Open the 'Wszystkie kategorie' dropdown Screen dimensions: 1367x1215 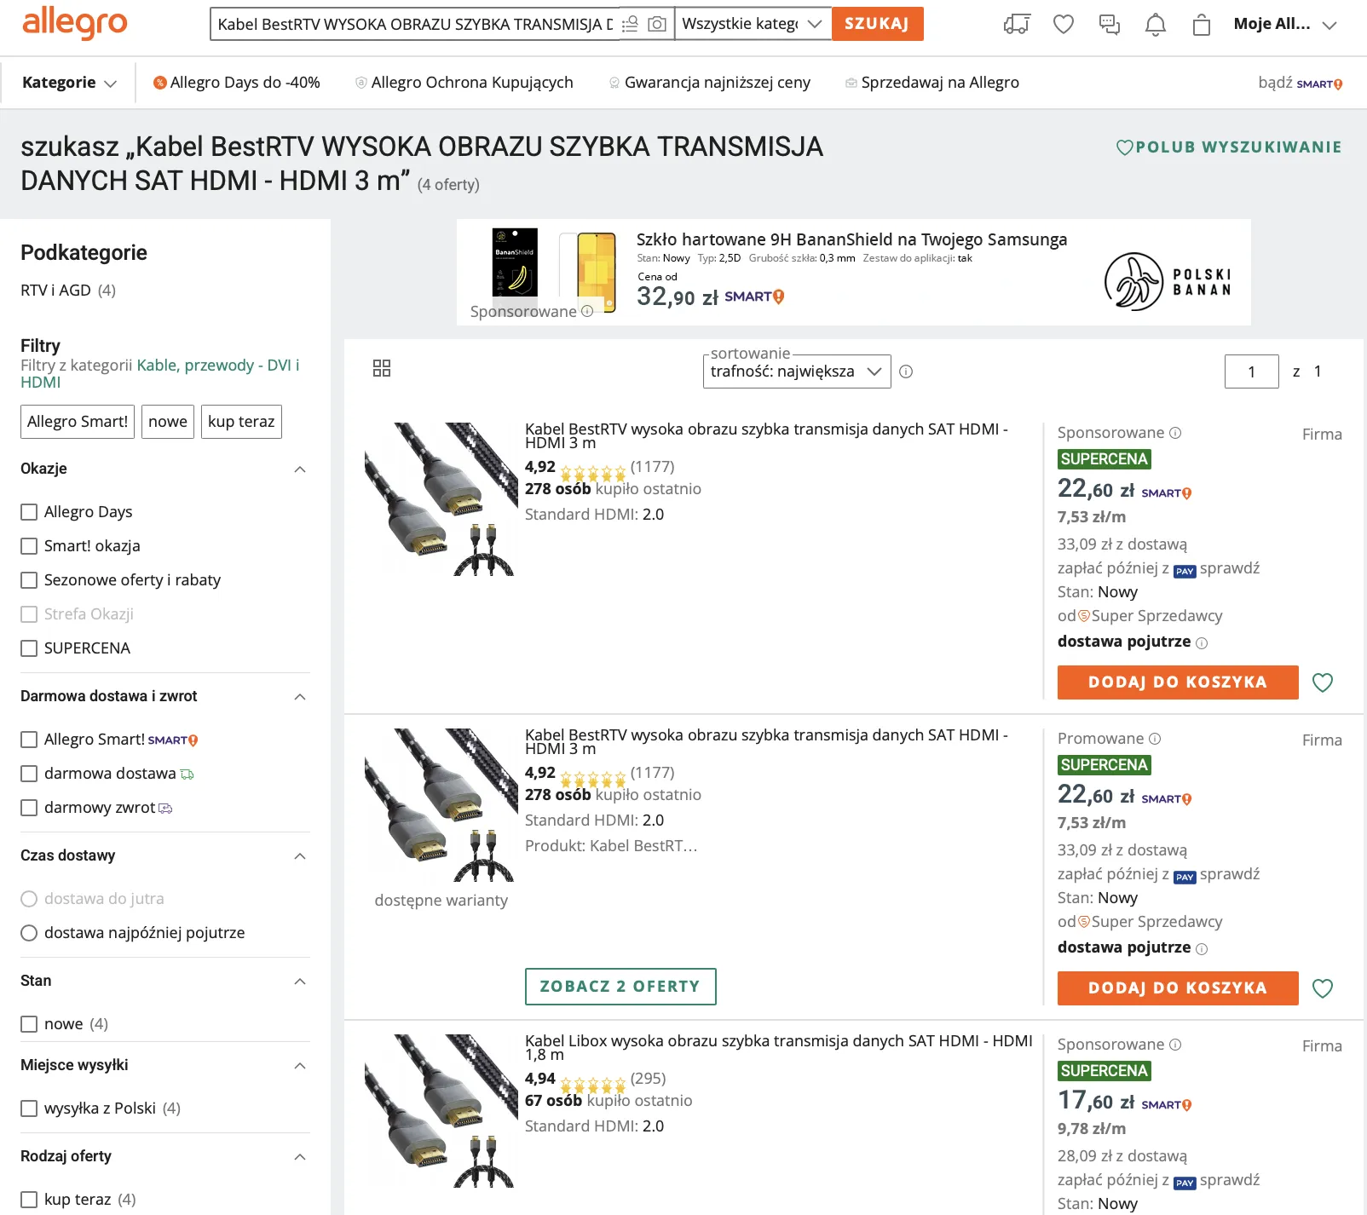coord(751,24)
